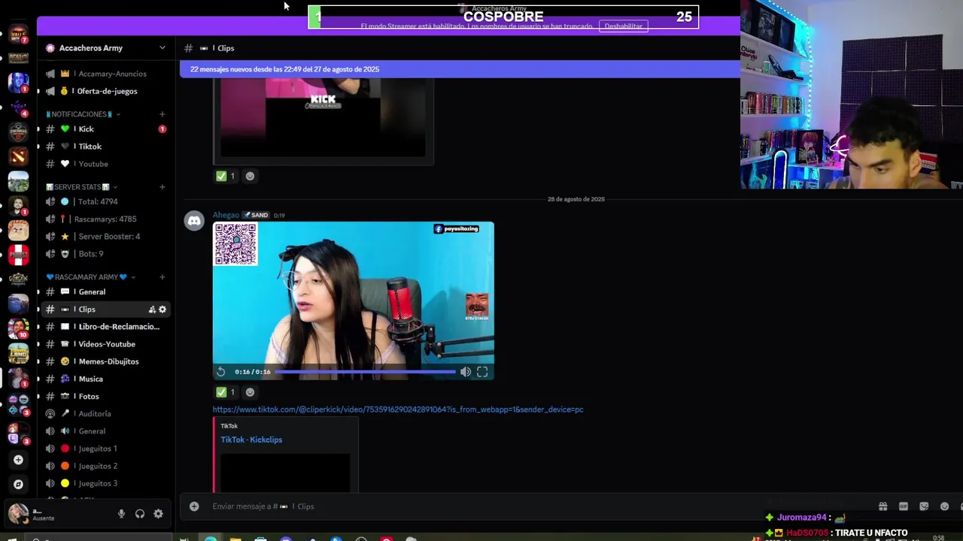Join Jueguitos 3 voice channel
This screenshot has height=541, width=963.
pyautogui.click(x=105, y=484)
